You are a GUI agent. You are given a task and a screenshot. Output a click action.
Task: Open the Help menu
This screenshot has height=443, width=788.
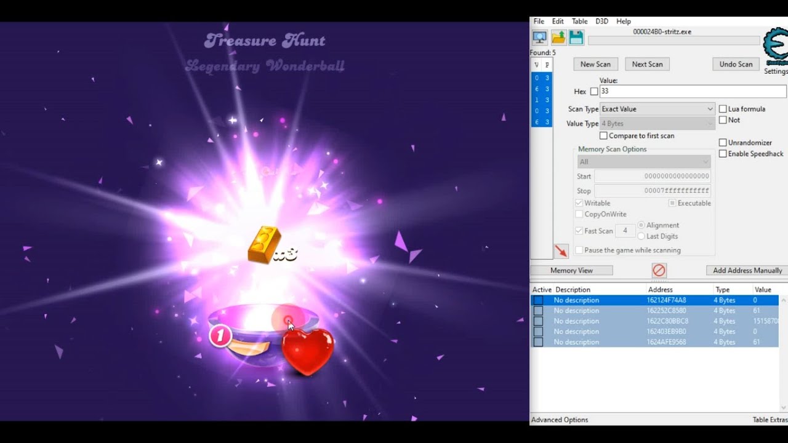(624, 21)
